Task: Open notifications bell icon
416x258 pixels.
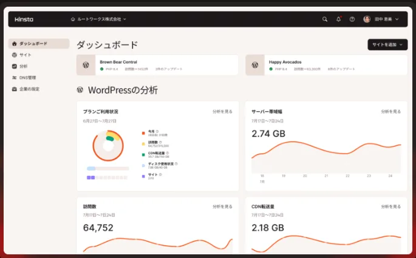Action: 339,19
